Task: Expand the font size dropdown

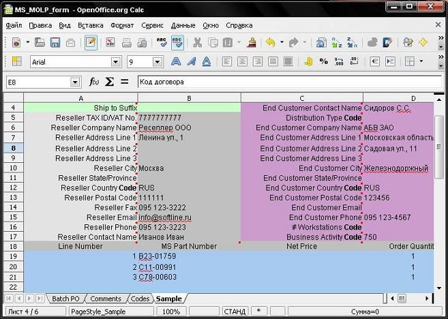Action: (x=157, y=62)
